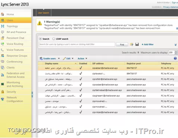Click the save query floppy disk icon
Viewport: 178px width, 138px height.
[x=137, y=45]
